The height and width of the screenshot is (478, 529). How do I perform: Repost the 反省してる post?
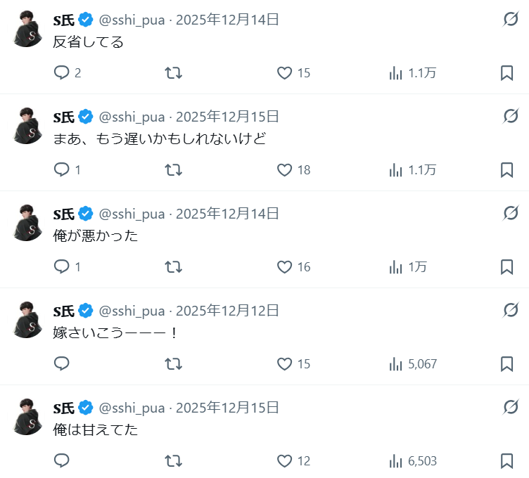pos(173,73)
